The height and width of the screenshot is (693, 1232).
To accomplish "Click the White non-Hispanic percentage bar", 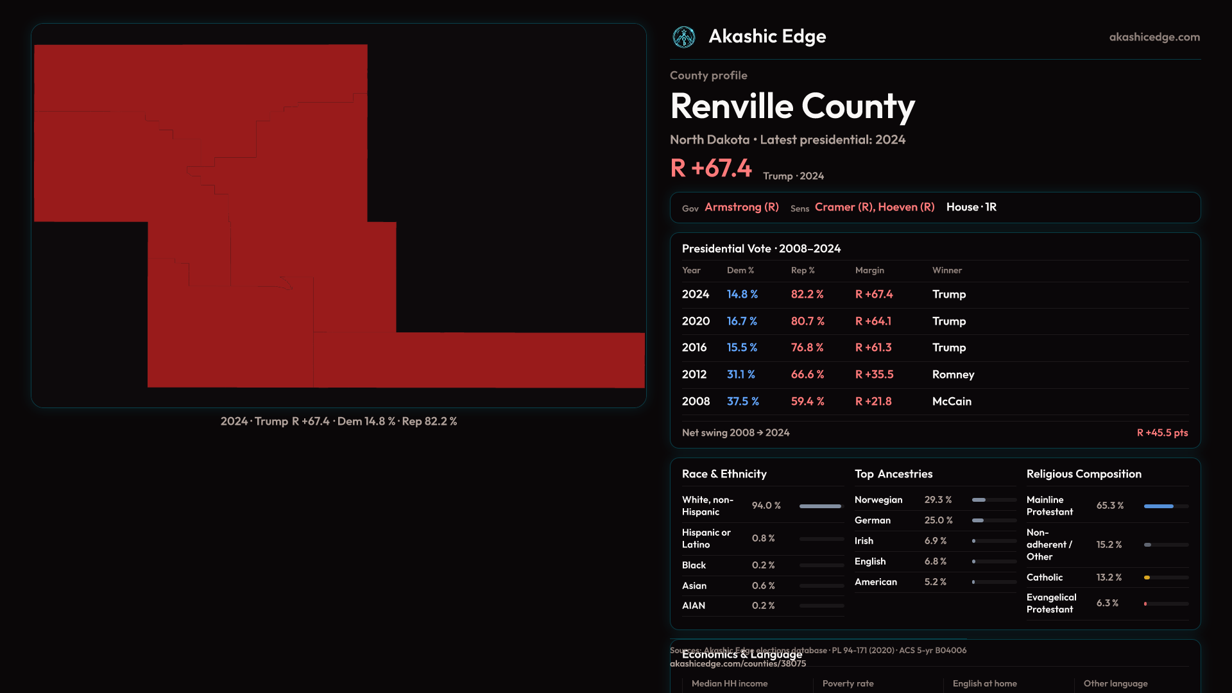I will tap(821, 506).
